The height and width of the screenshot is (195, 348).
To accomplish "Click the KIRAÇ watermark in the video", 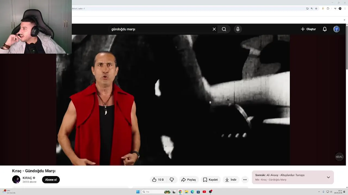I will 339,157.
